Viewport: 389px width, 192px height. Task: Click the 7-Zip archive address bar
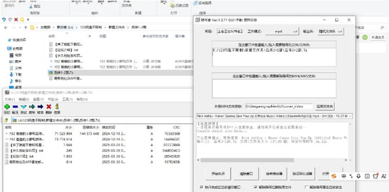coord(103,120)
